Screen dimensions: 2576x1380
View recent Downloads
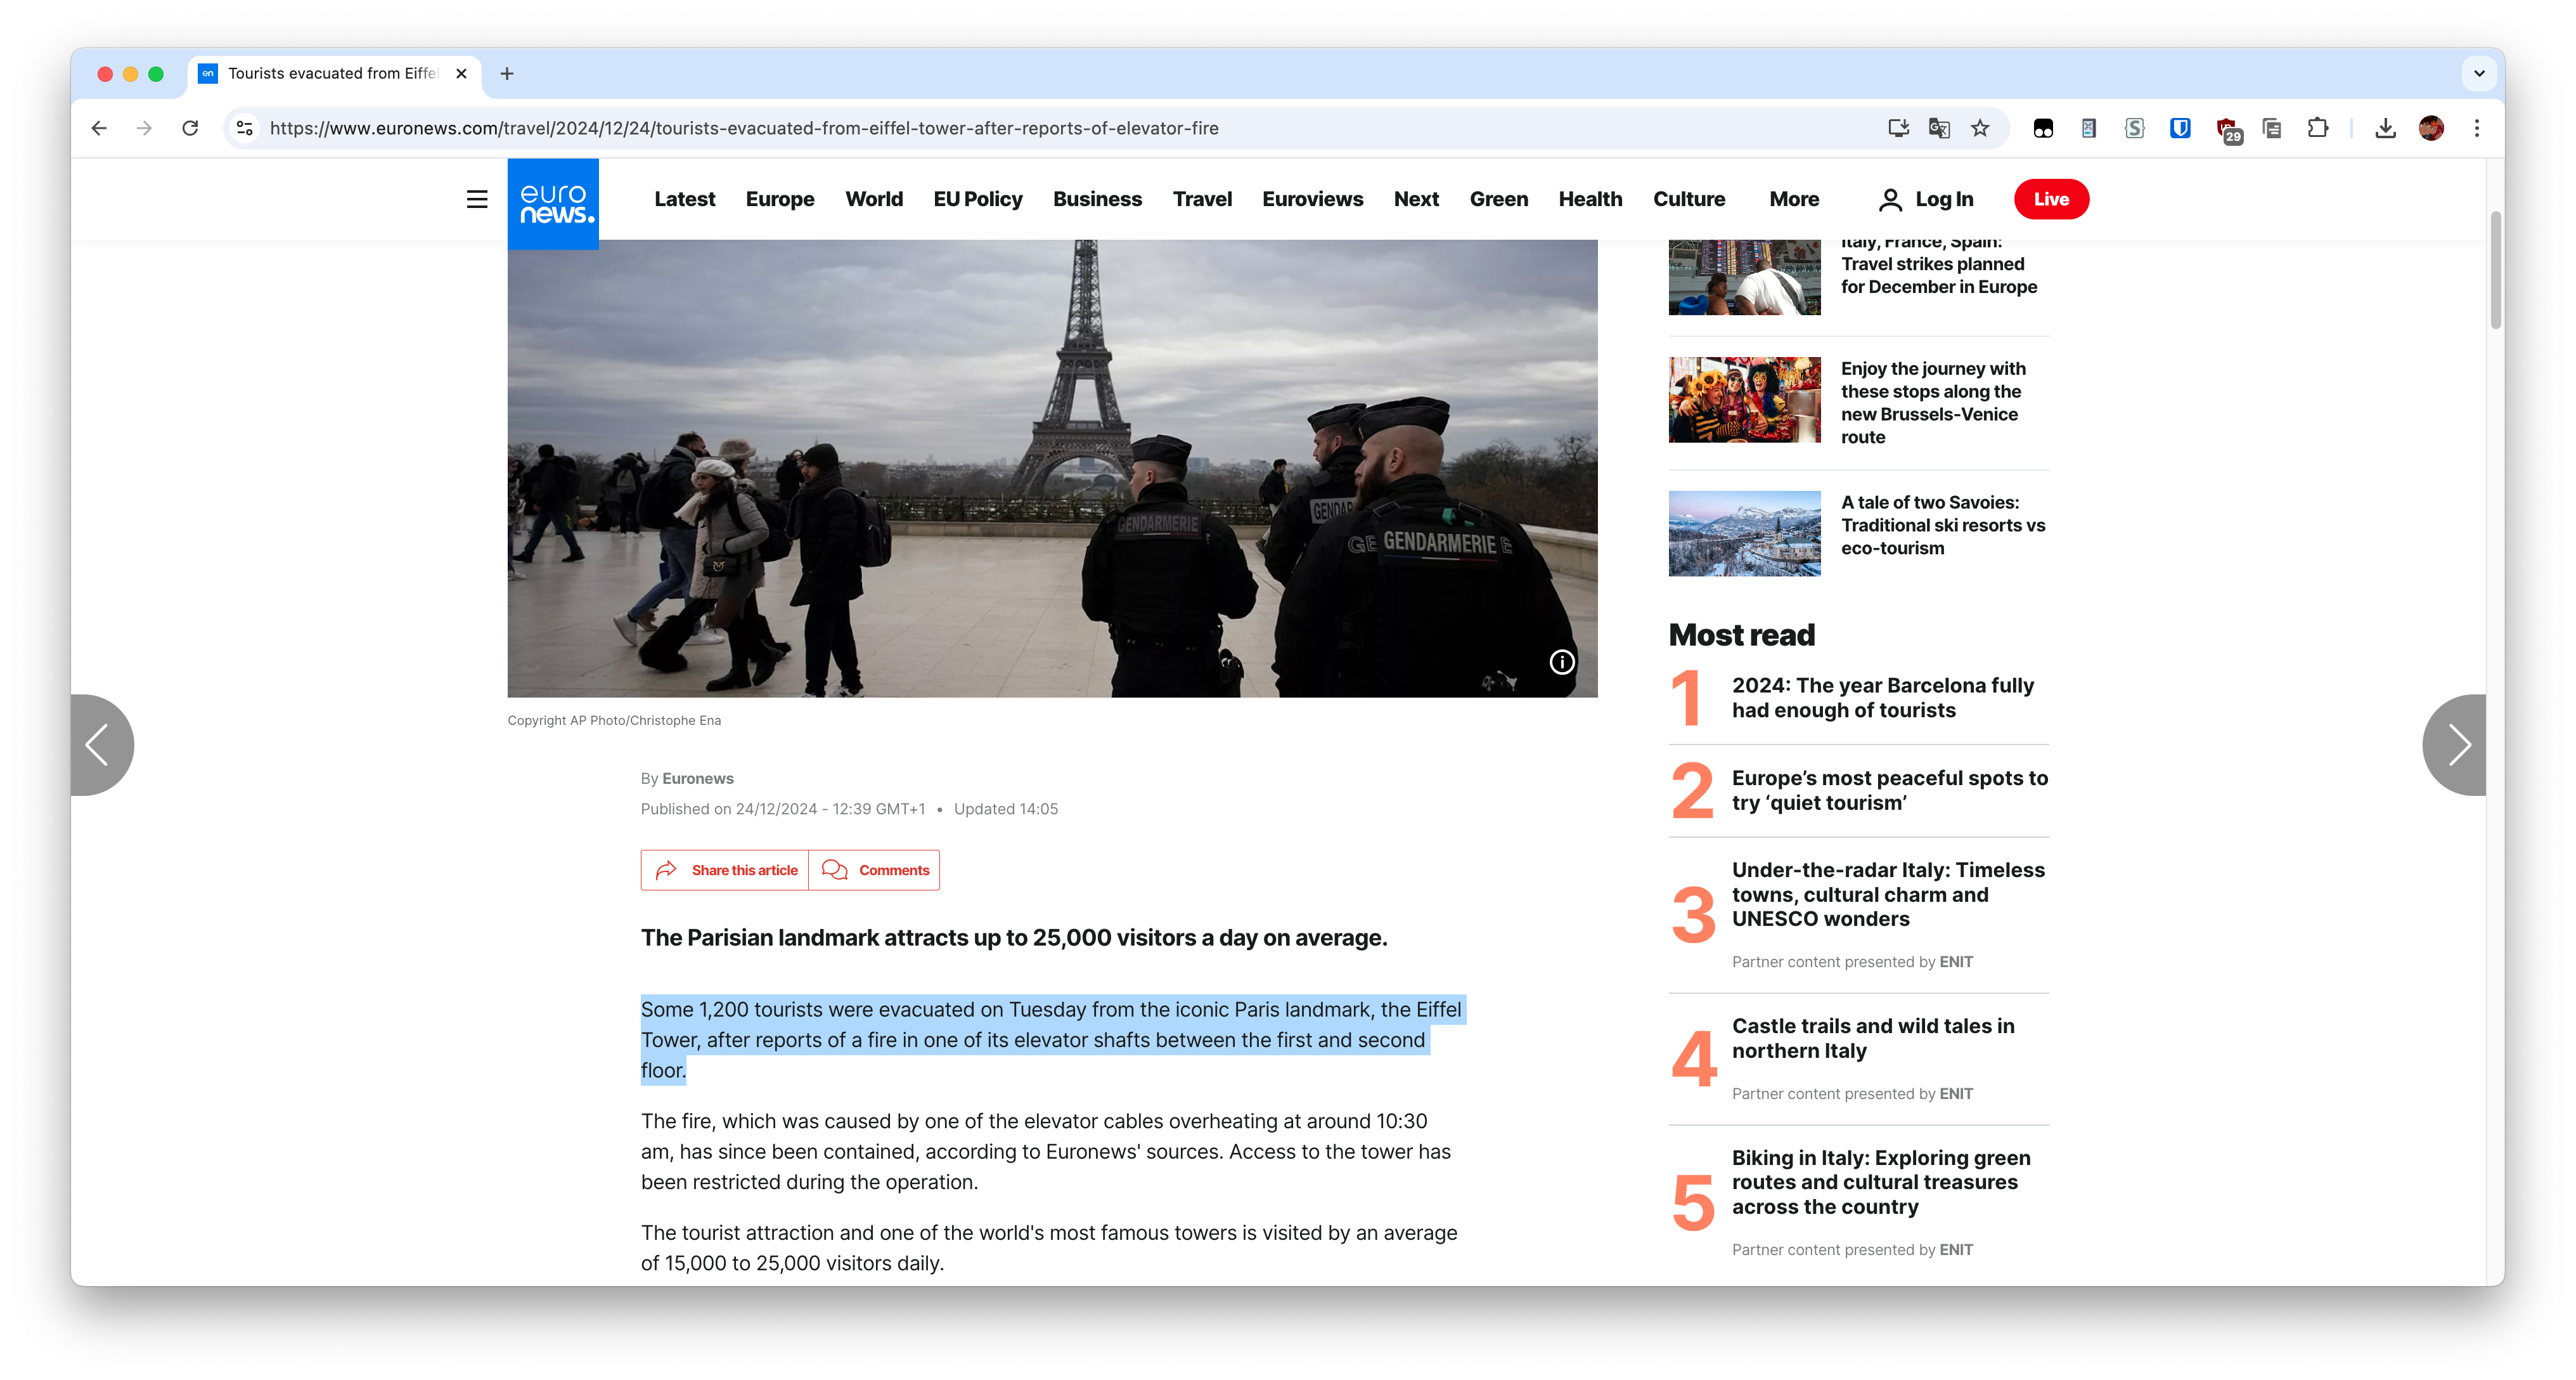click(x=2385, y=128)
